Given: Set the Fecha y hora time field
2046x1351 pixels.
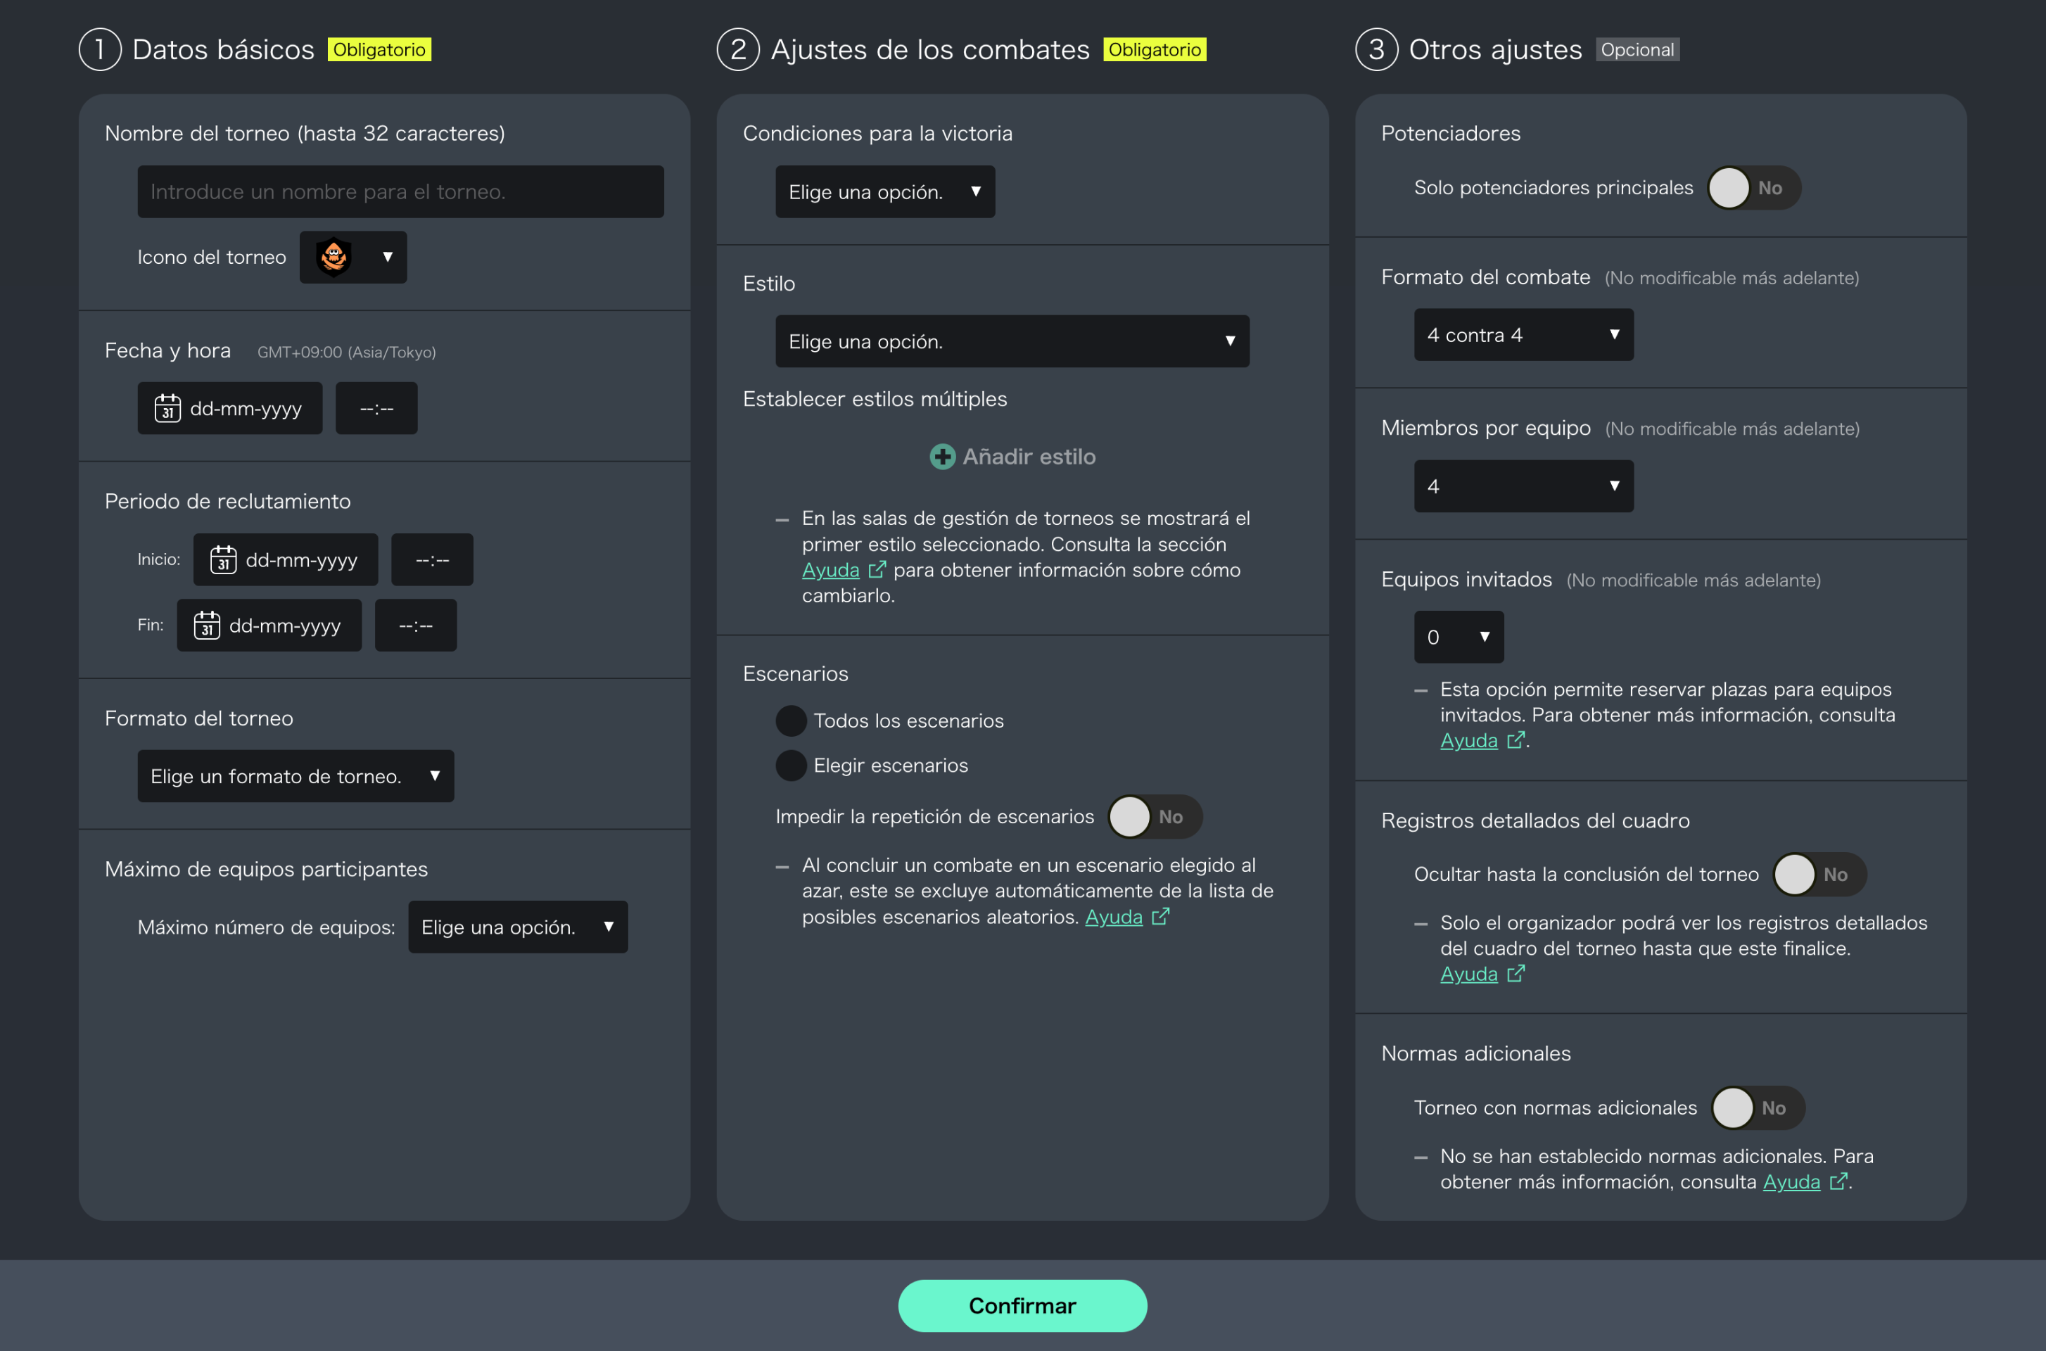Looking at the screenshot, I should pyautogui.click(x=376, y=408).
